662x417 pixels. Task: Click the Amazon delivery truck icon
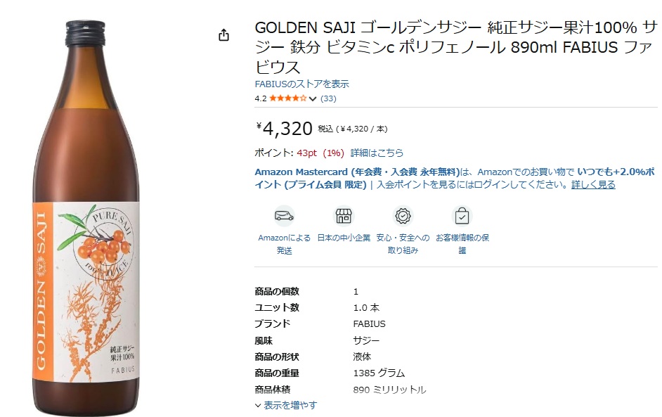coord(284,215)
